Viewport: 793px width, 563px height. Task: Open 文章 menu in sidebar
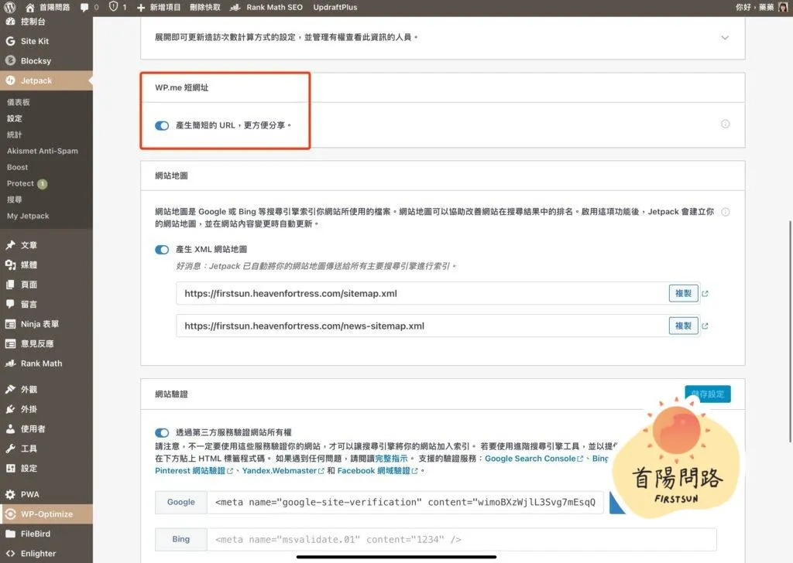click(x=29, y=245)
